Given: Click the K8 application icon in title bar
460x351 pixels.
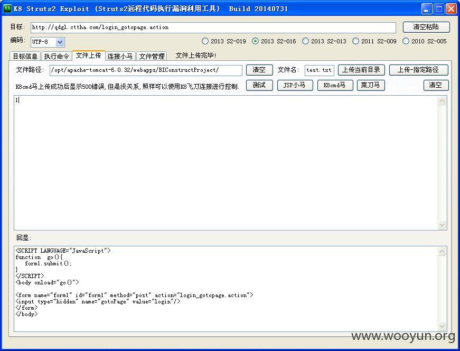Looking at the screenshot, I should (x=7, y=8).
